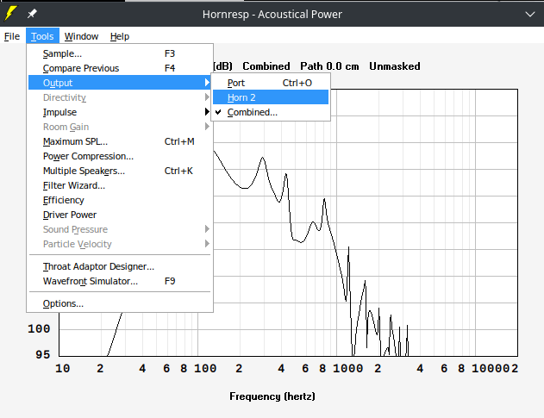Viewport: 544px width, 418px height.
Task: Open Options... from Tools menu
Action: (x=120, y=303)
